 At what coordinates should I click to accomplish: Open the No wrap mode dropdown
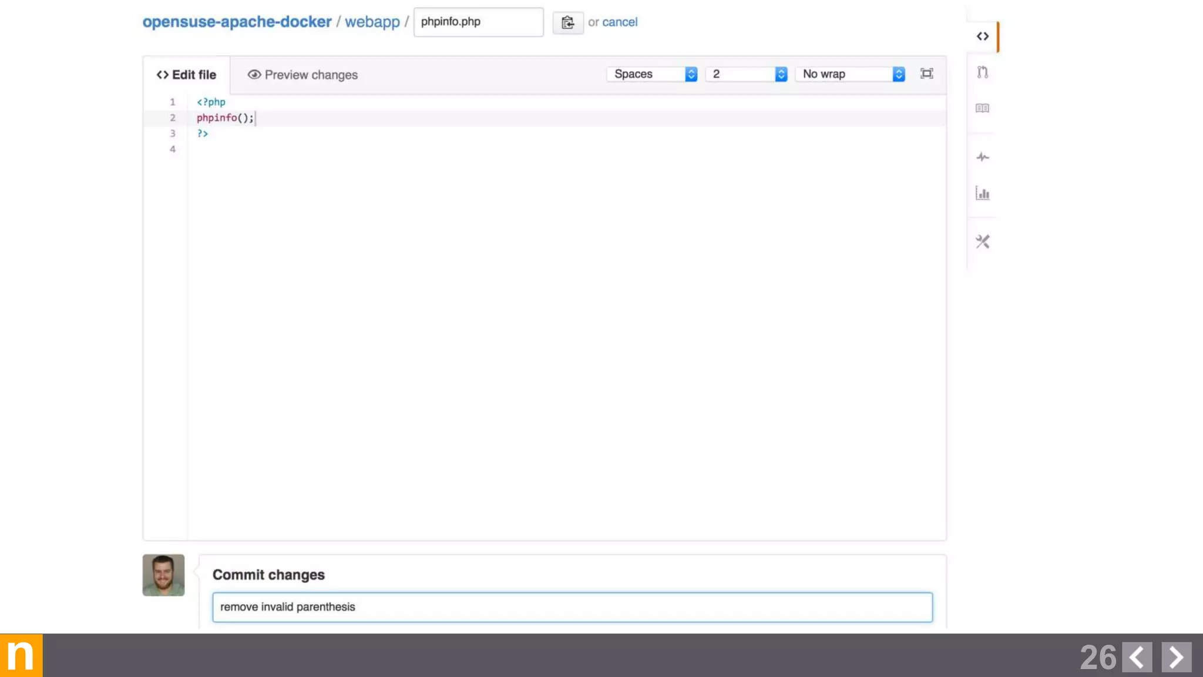point(850,74)
